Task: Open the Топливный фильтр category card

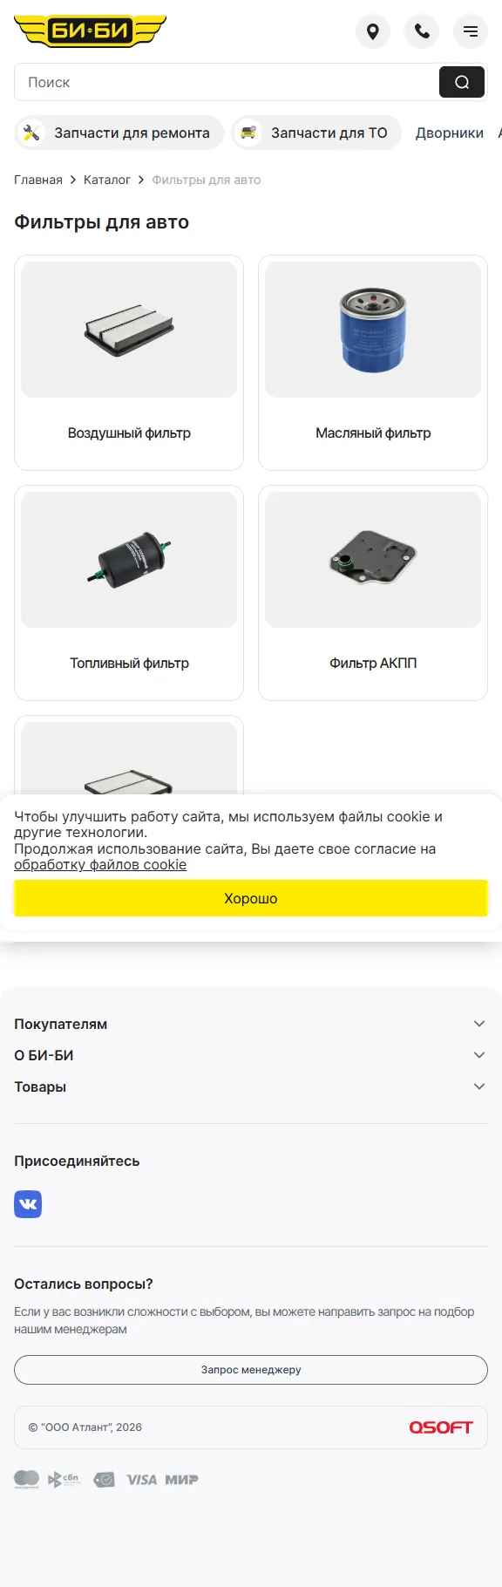Action: (129, 593)
